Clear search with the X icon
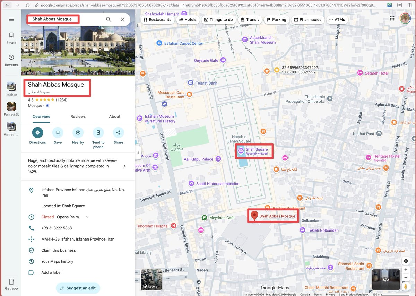The height and width of the screenshot is (296, 416). pyautogui.click(x=123, y=19)
